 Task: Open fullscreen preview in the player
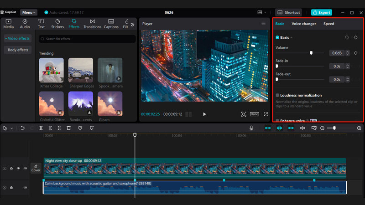(x=266, y=114)
